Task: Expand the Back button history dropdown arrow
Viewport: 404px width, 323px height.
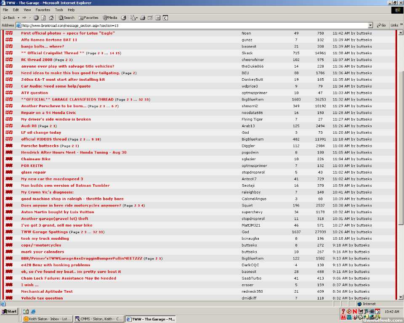Action: coord(18,18)
